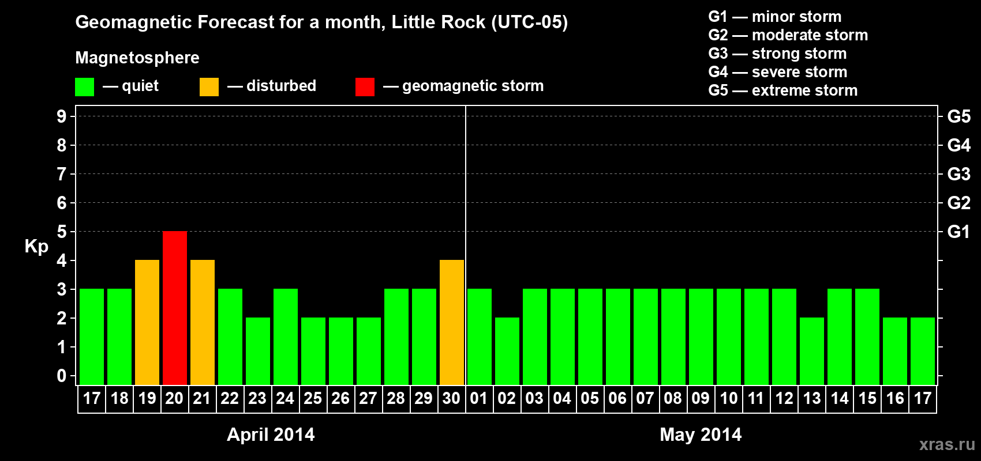Screen dimensions: 981x461
Task: Click the Kp axis value 0
Action: coord(62,376)
